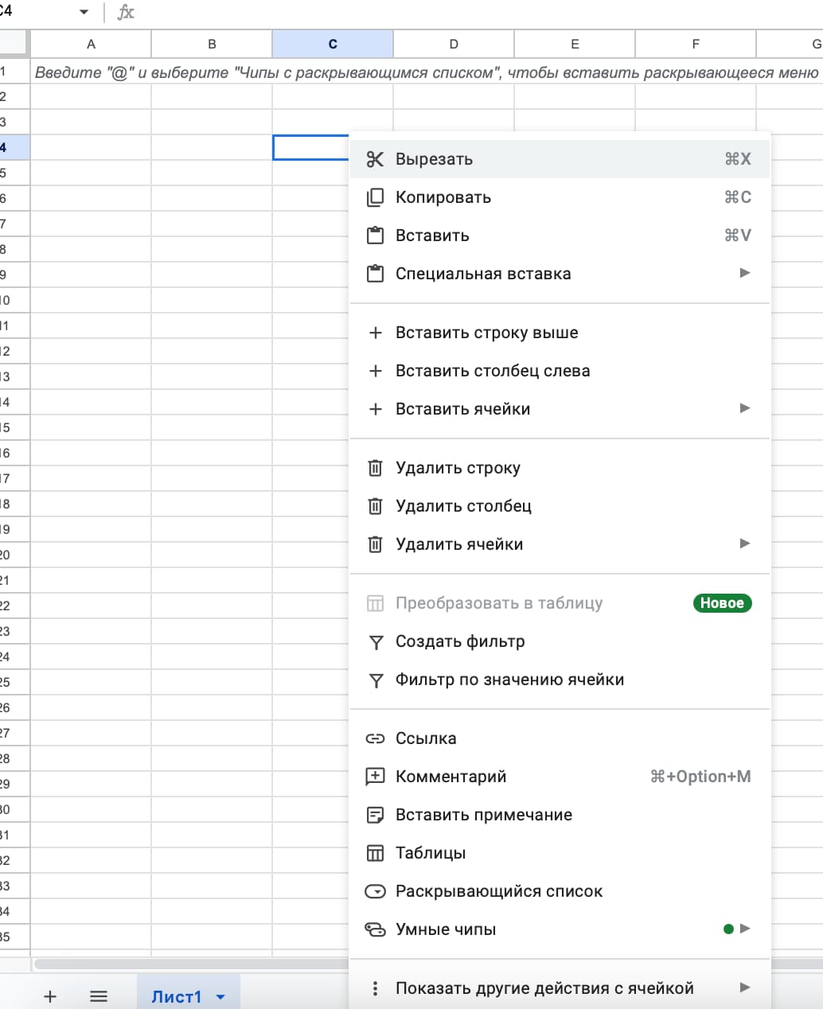This screenshot has height=1009, width=823.
Task: Click the table icon of Преобразовать в таблицу
Action: tap(375, 603)
